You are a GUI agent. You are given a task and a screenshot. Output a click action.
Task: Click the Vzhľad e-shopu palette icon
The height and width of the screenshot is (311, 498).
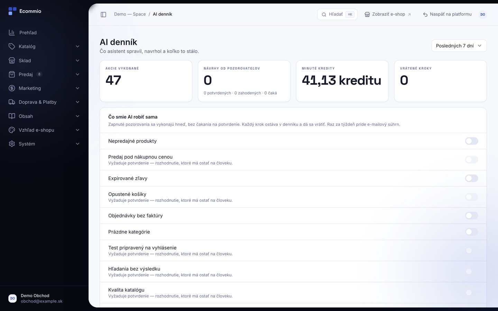click(12, 130)
